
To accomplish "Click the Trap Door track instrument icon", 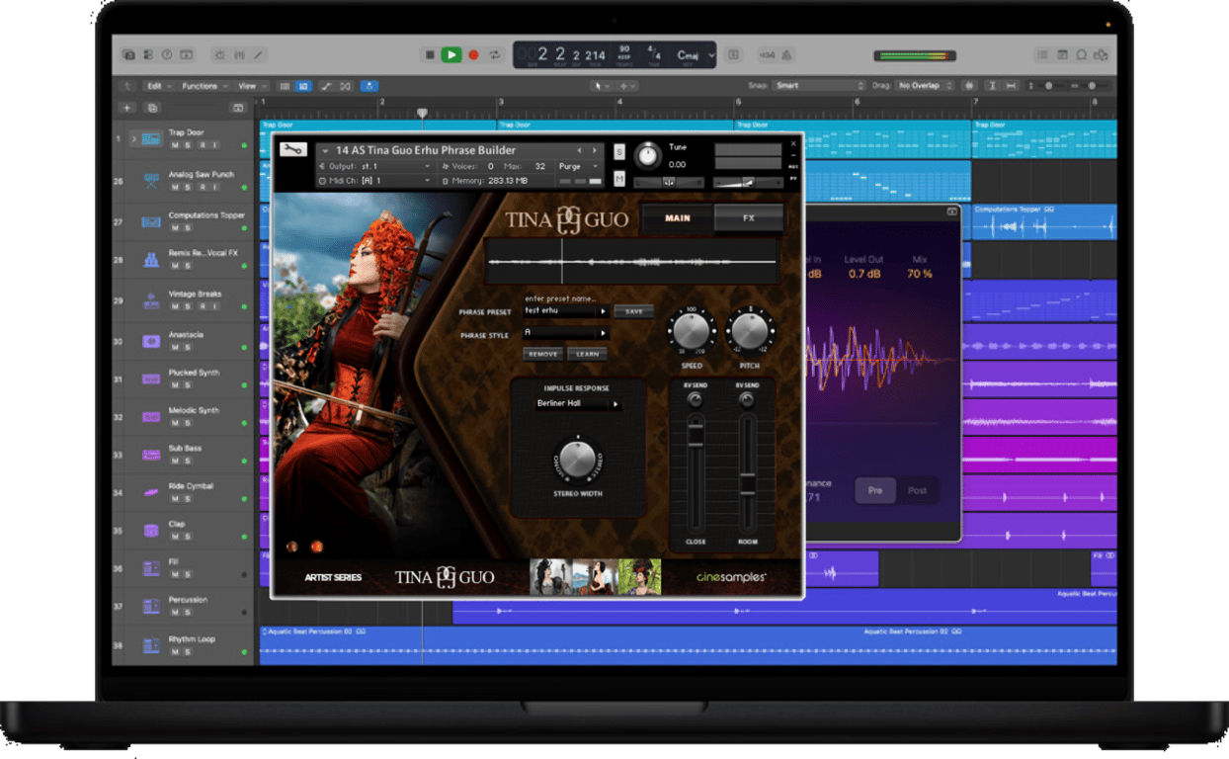I will (x=151, y=139).
